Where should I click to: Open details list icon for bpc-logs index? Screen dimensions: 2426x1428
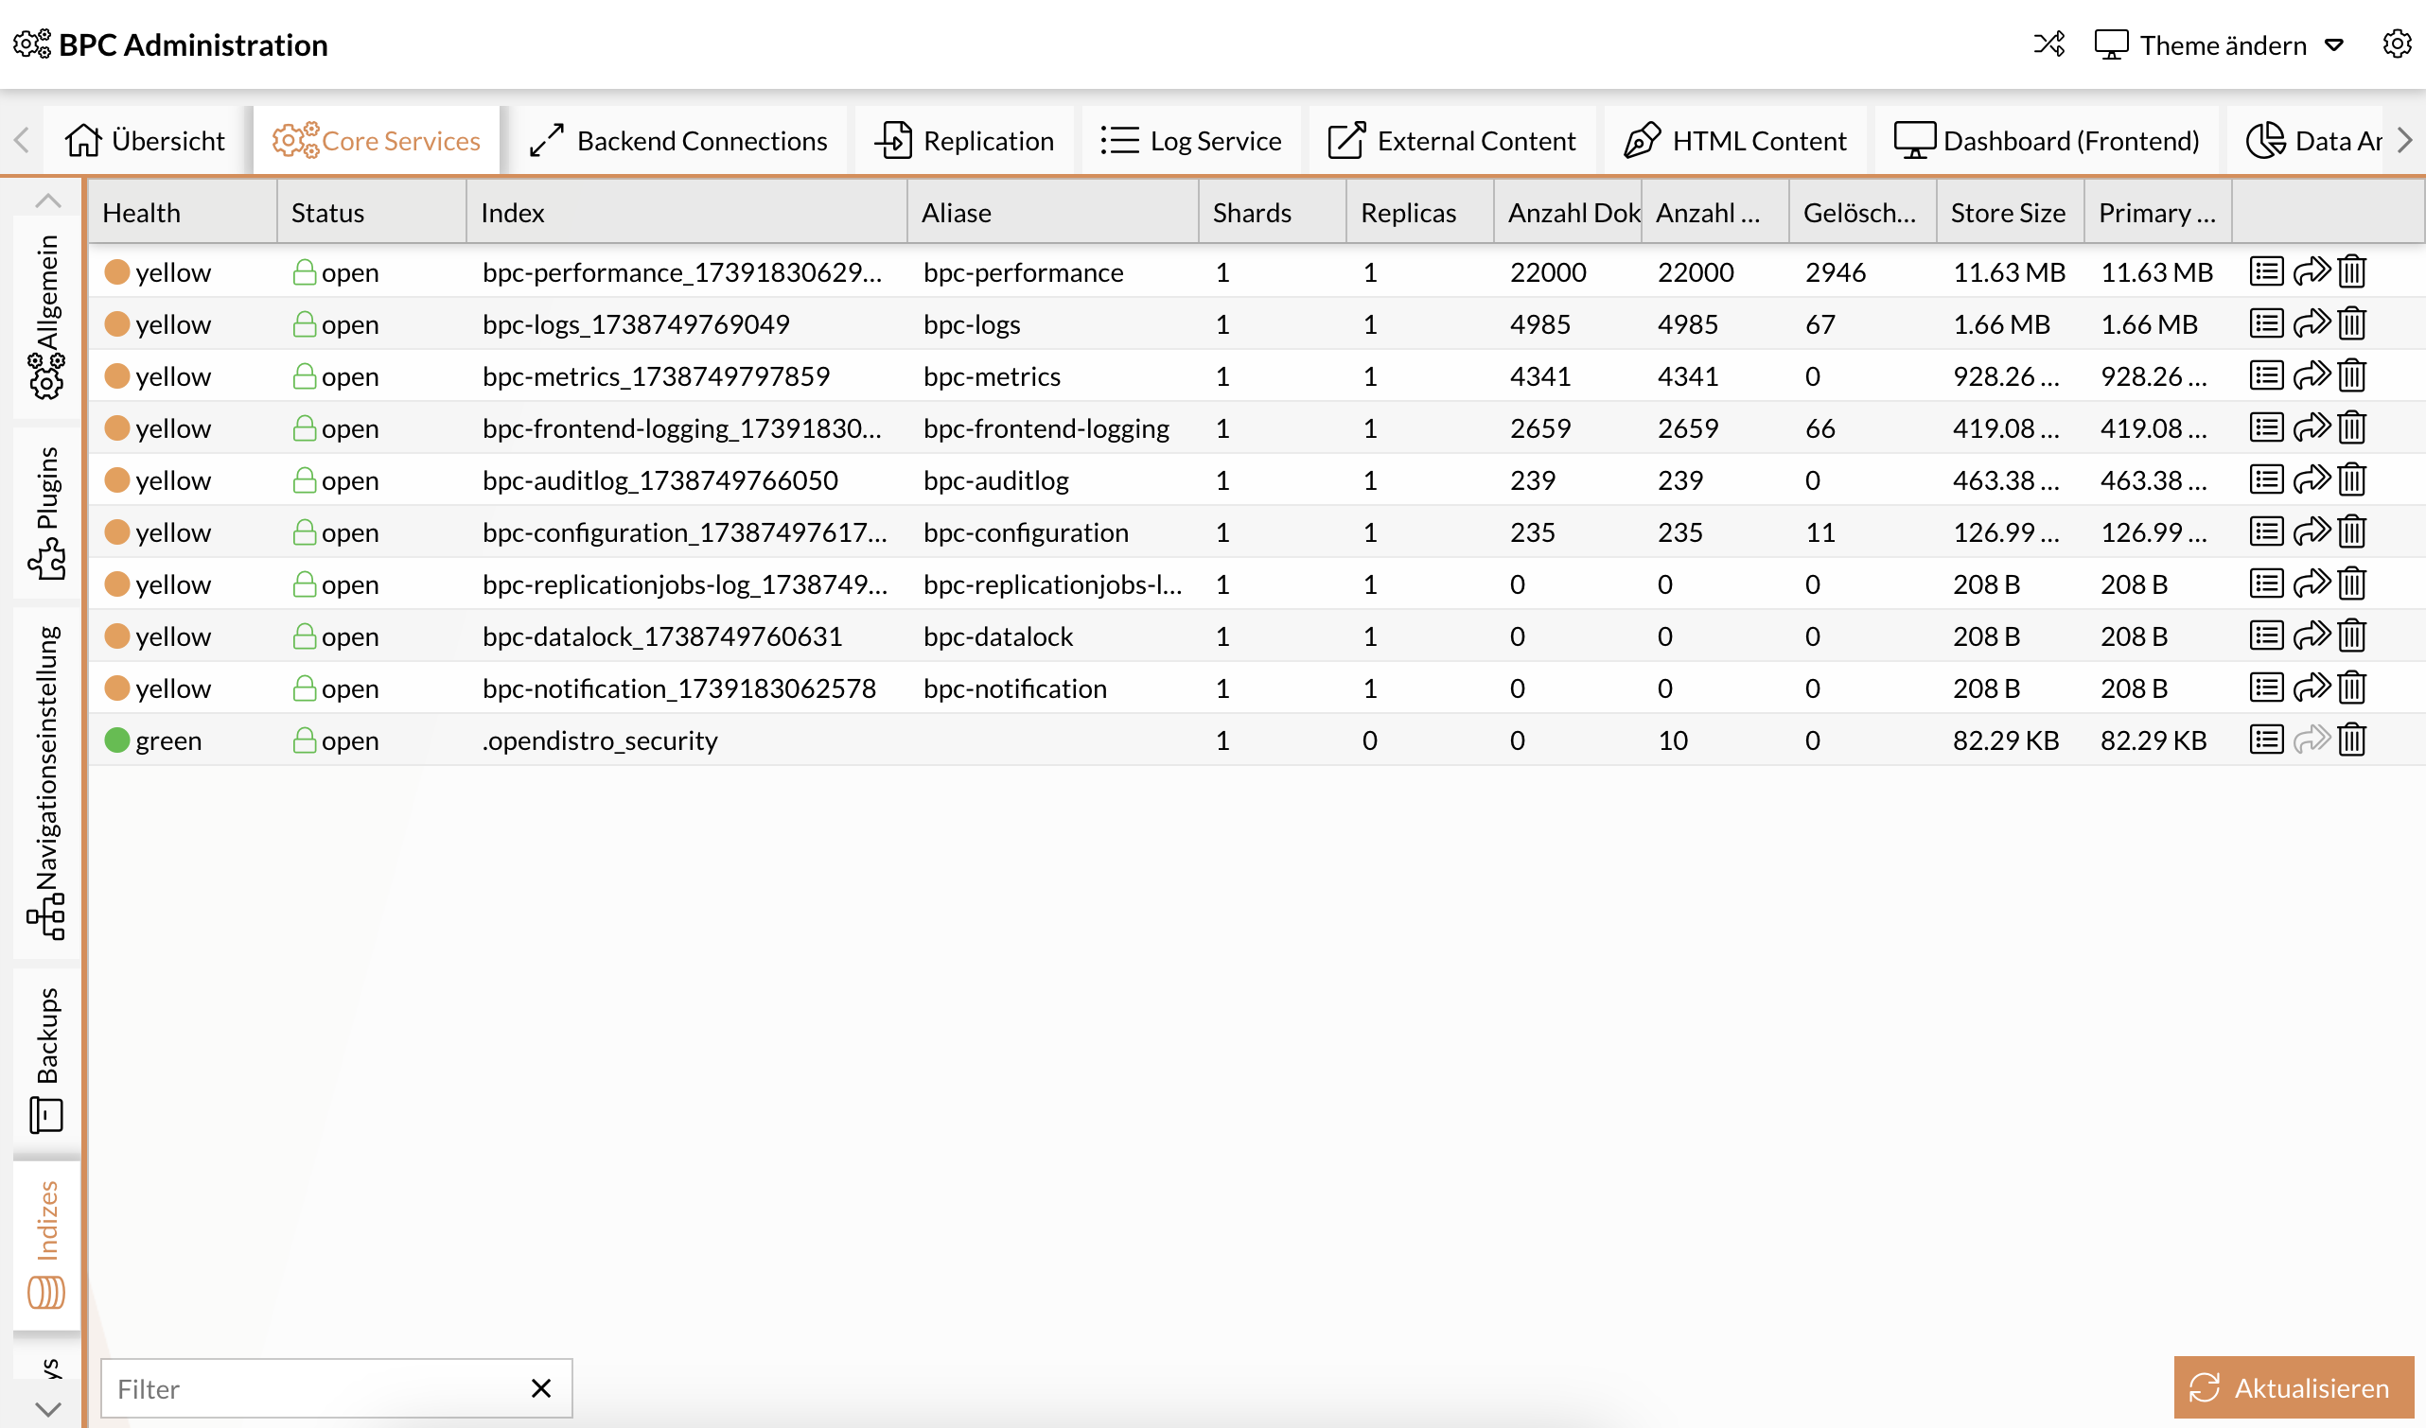tap(2266, 324)
